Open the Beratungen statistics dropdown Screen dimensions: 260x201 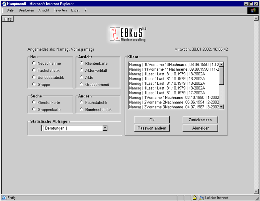[74, 128]
